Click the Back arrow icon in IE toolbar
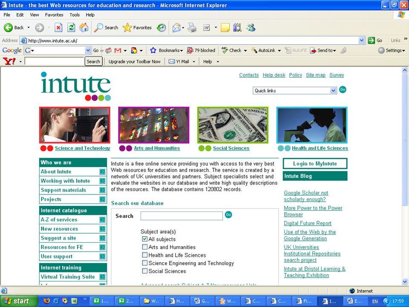Screen dimensions: 409x307 click(x=8, y=27)
